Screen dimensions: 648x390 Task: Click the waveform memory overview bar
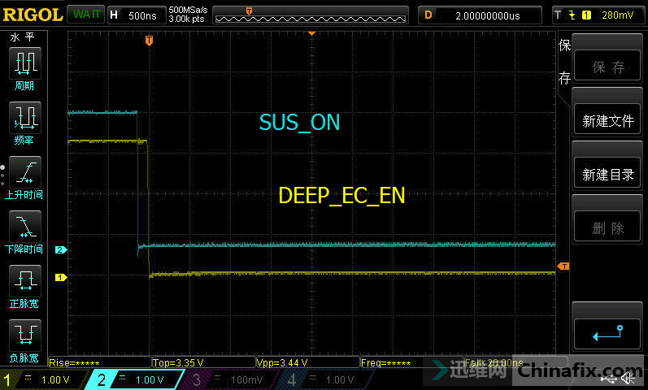click(x=311, y=15)
